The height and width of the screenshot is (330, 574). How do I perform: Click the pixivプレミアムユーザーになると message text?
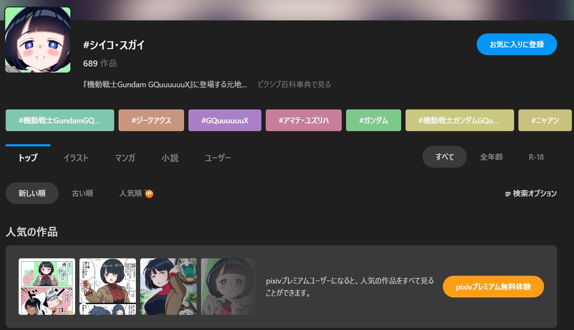(x=350, y=287)
